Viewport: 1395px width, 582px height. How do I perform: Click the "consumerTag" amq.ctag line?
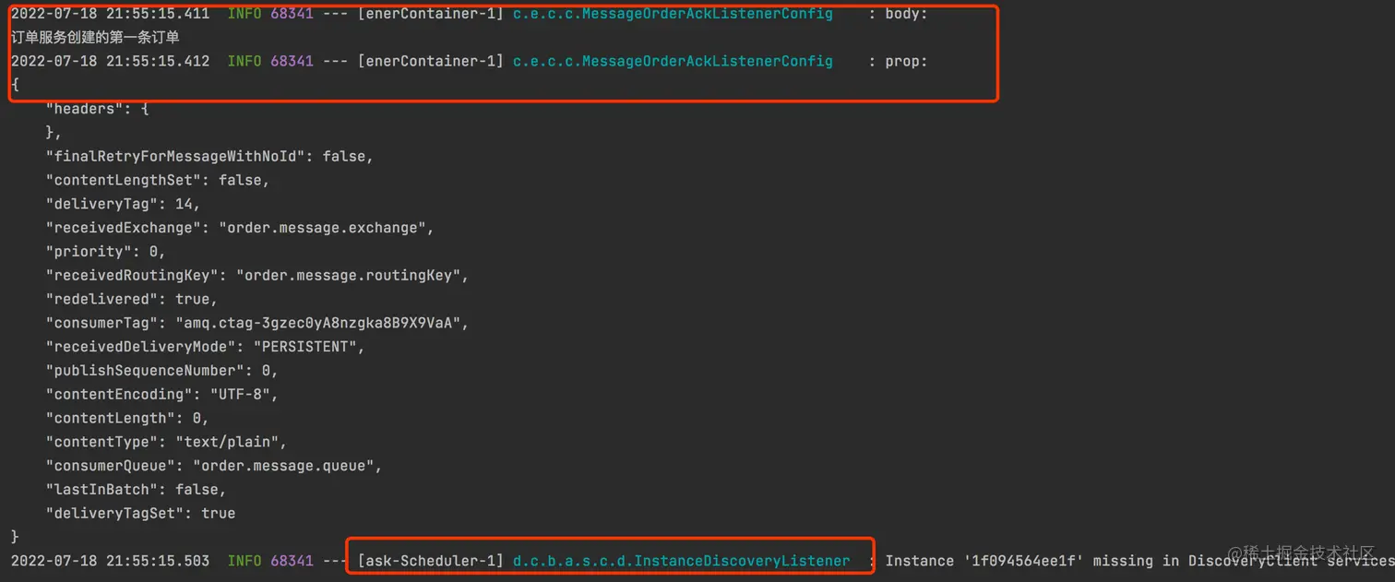click(x=257, y=324)
